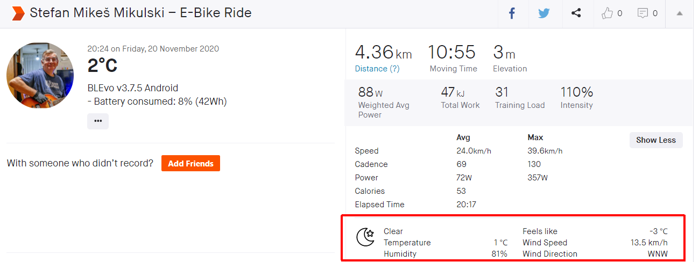
Task: Click the orange Add Friends button
Action: [190, 164]
